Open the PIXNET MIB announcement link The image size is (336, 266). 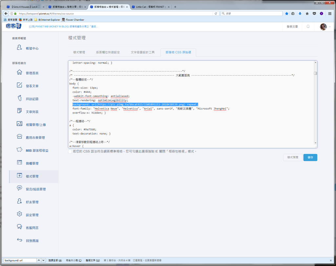(x=63, y=27)
